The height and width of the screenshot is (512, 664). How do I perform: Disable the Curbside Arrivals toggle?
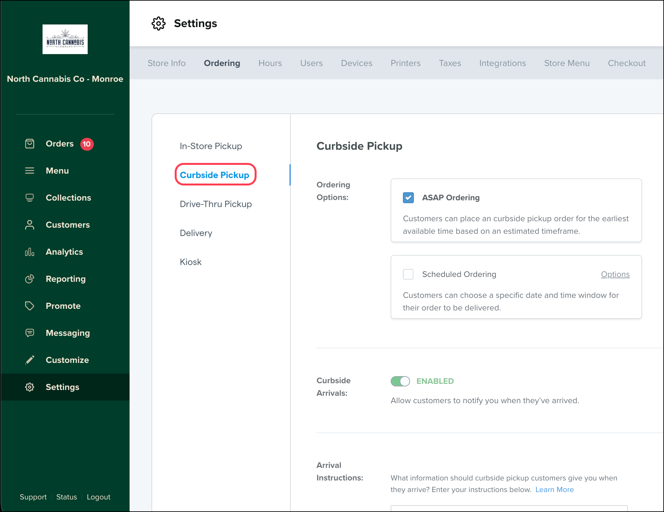click(400, 381)
